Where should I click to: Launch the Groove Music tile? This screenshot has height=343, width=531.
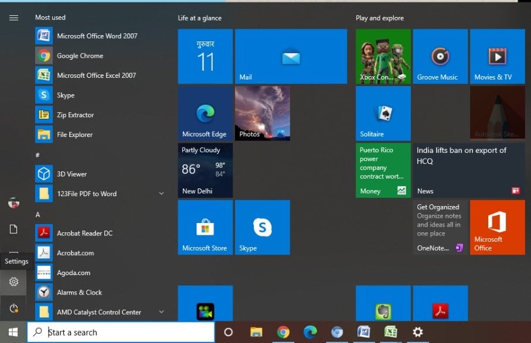click(x=440, y=56)
